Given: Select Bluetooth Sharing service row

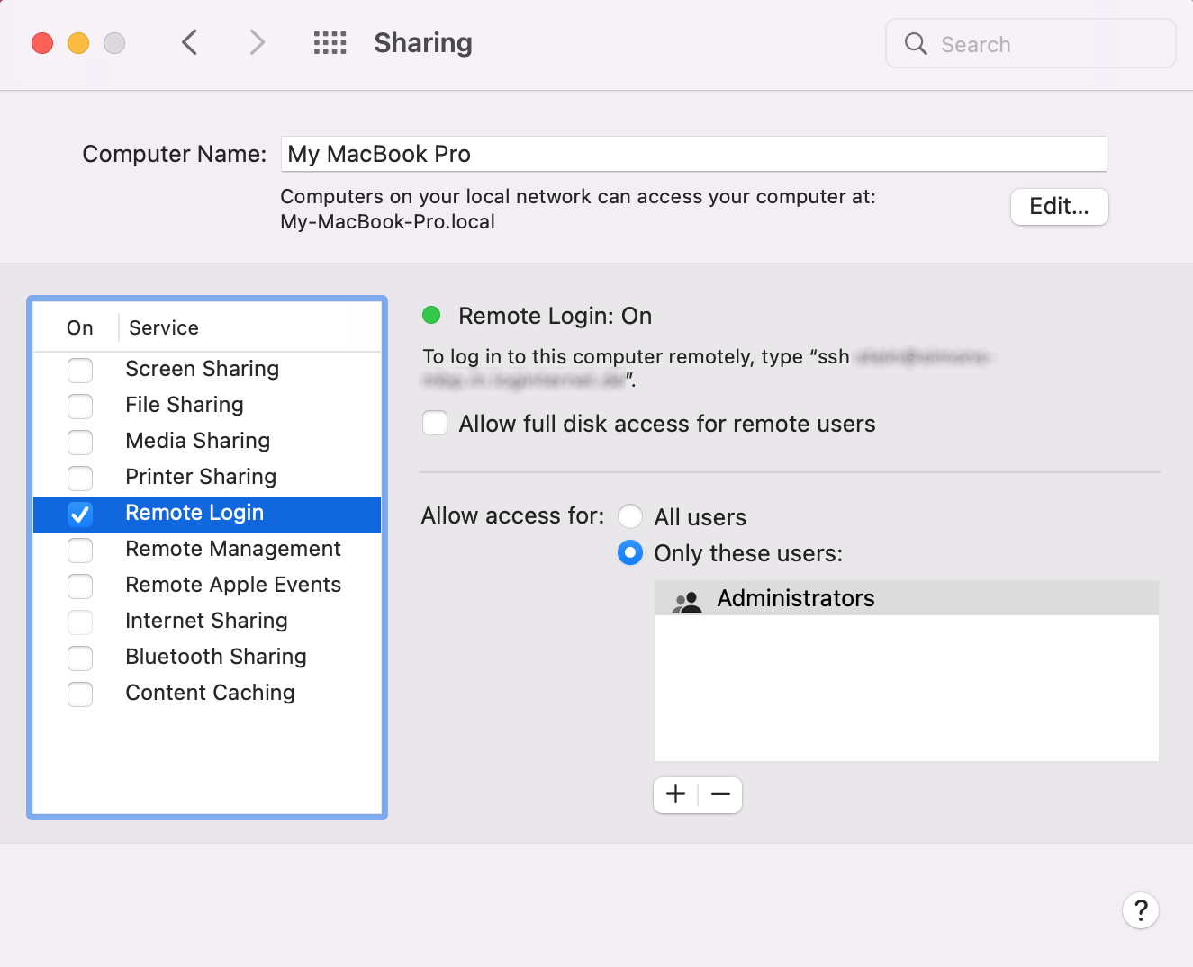Looking at the screenshot, I should 207,657.
